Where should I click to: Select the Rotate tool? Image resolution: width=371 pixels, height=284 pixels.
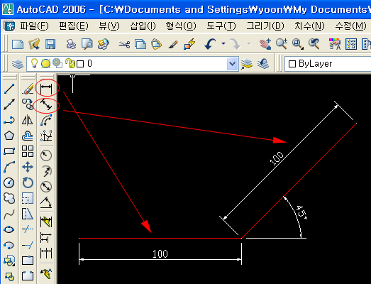pyautogui.click(x=28, y=182)
